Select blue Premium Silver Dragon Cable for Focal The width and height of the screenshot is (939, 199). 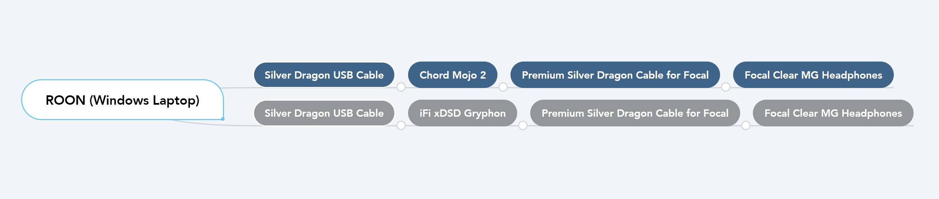pos(615,75)
